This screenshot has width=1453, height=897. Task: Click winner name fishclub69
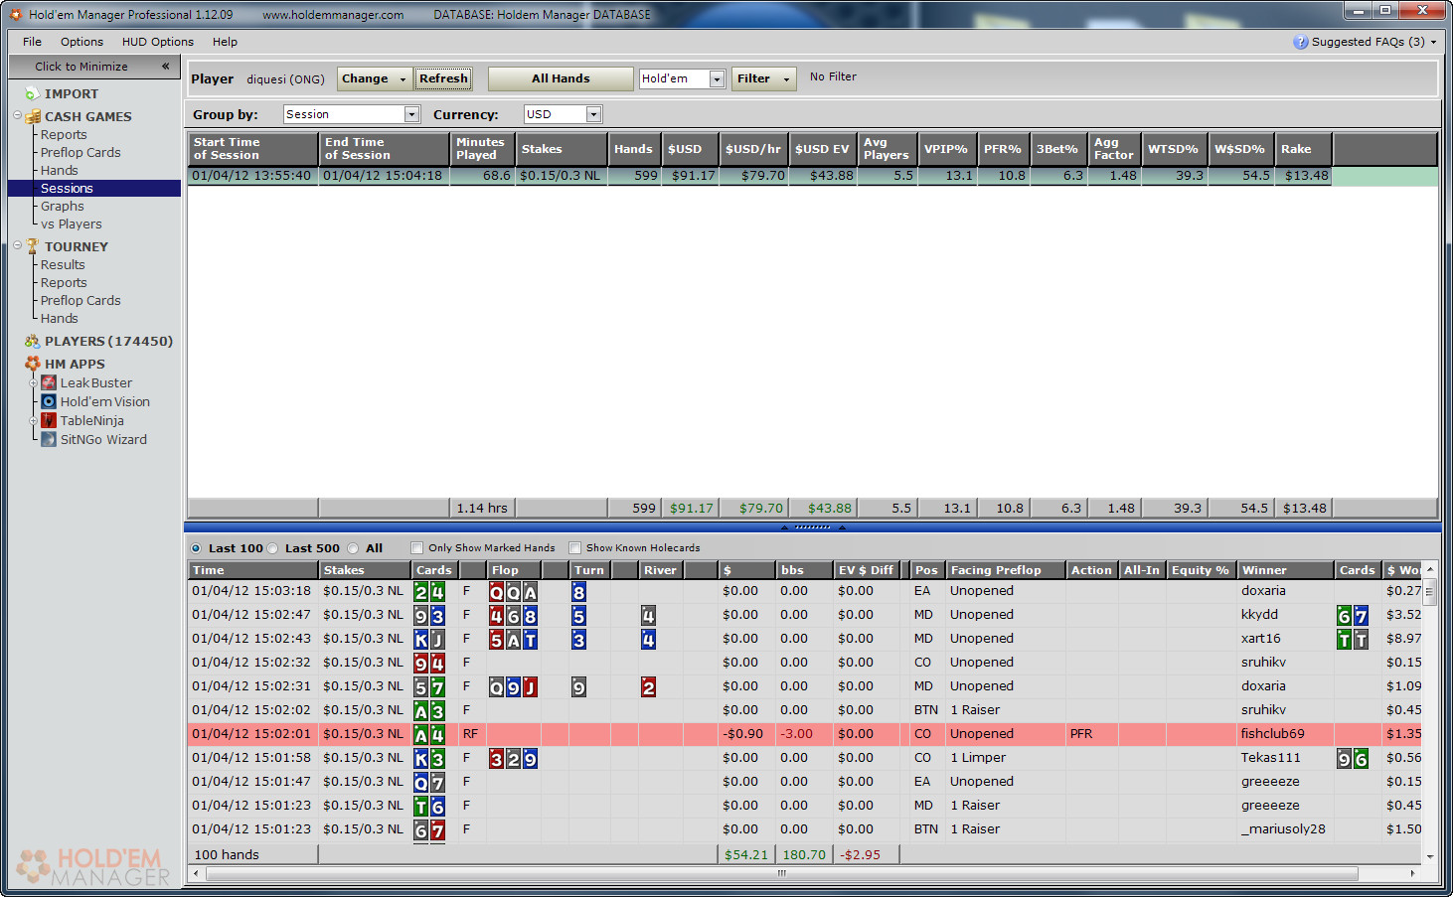click(x=1272, y=734)
